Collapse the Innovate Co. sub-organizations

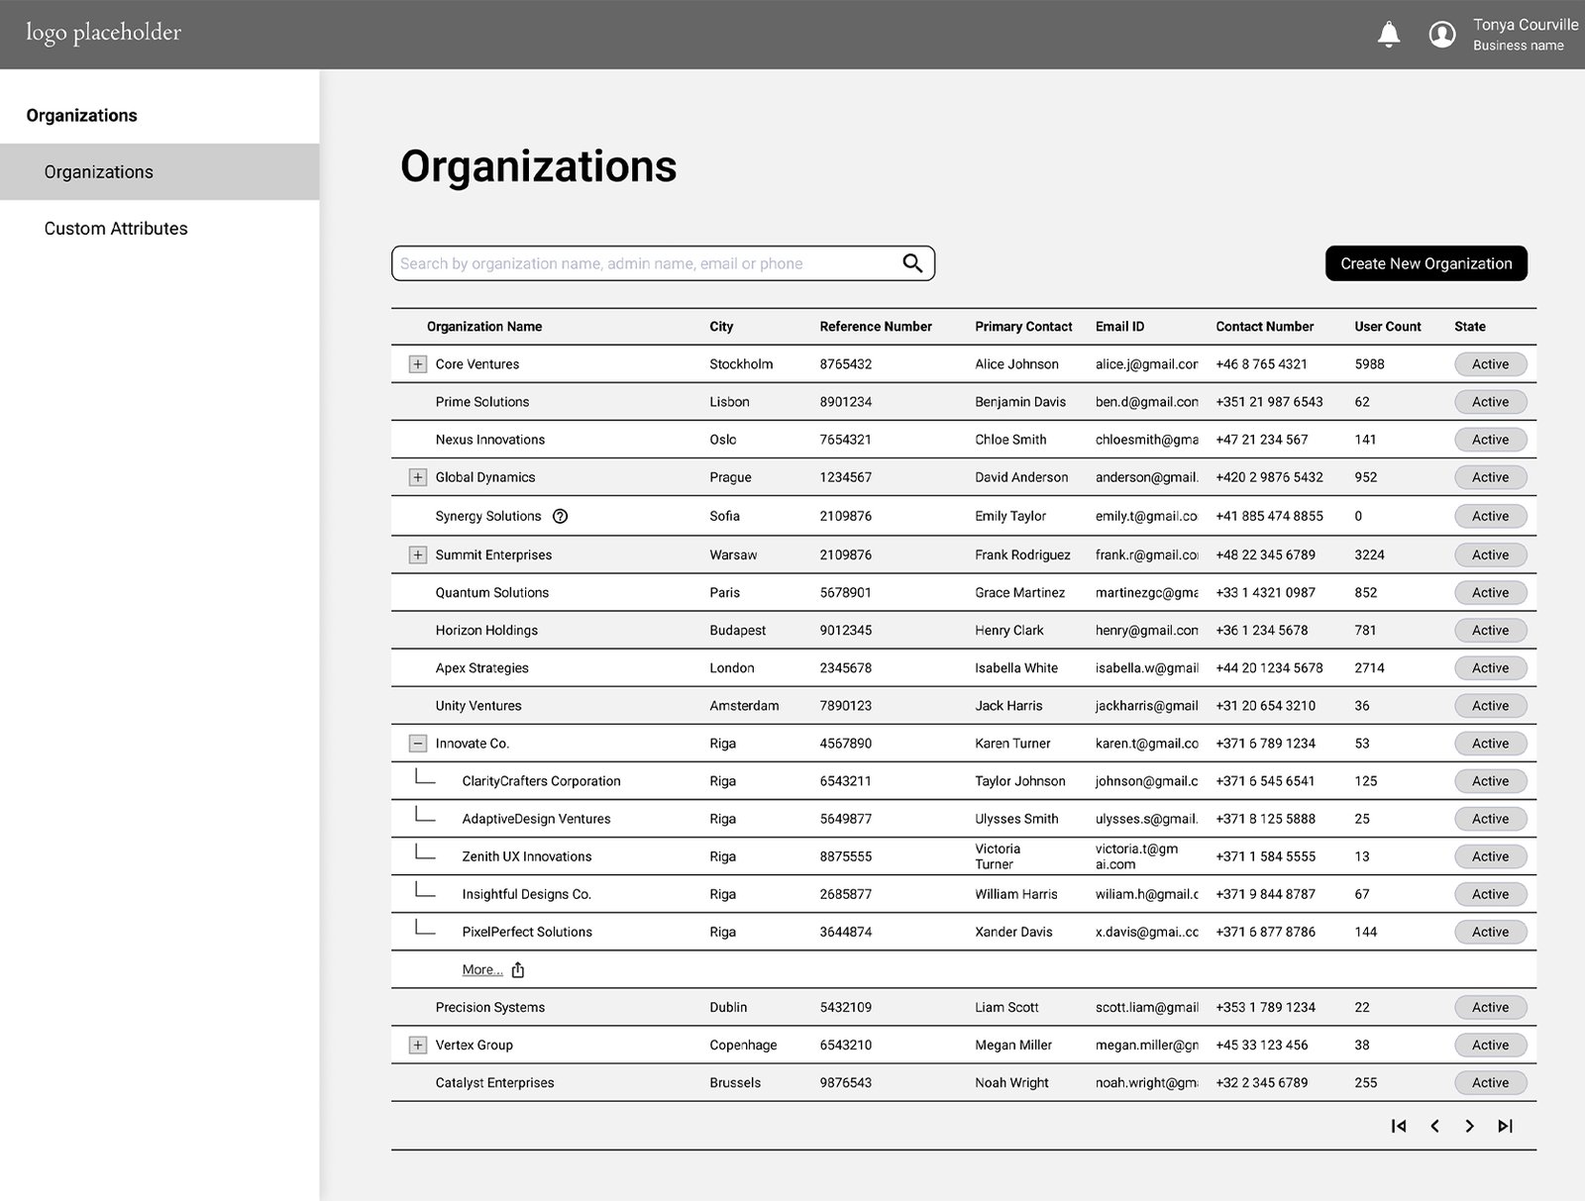tap(417, 743)
